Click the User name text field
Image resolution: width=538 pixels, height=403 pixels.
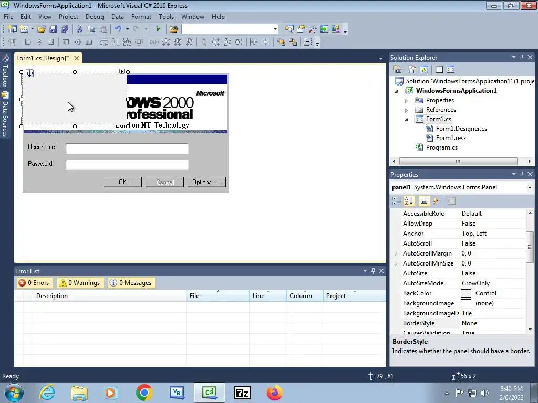[127, 149]
